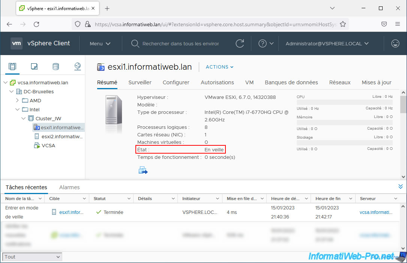Sort tasks by Heure de fin column
Viewport: 407px width, 263px height.
tap(328, 199)
